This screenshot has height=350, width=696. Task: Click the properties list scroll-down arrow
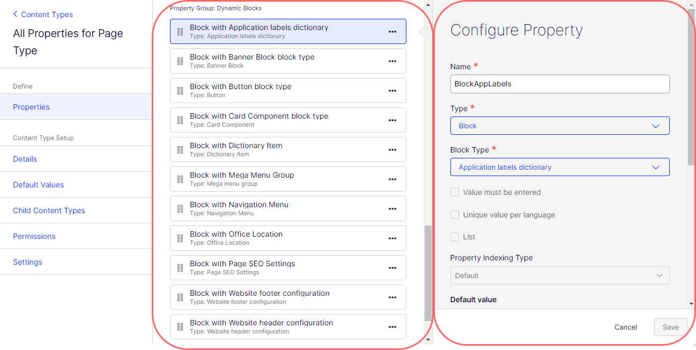point(427,339)
